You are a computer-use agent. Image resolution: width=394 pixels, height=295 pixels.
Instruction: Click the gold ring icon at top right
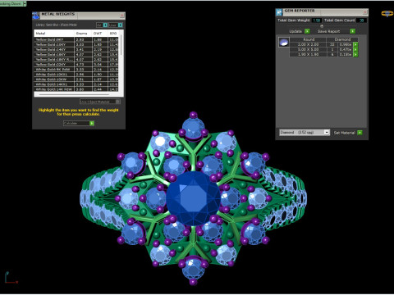(387, 13)
